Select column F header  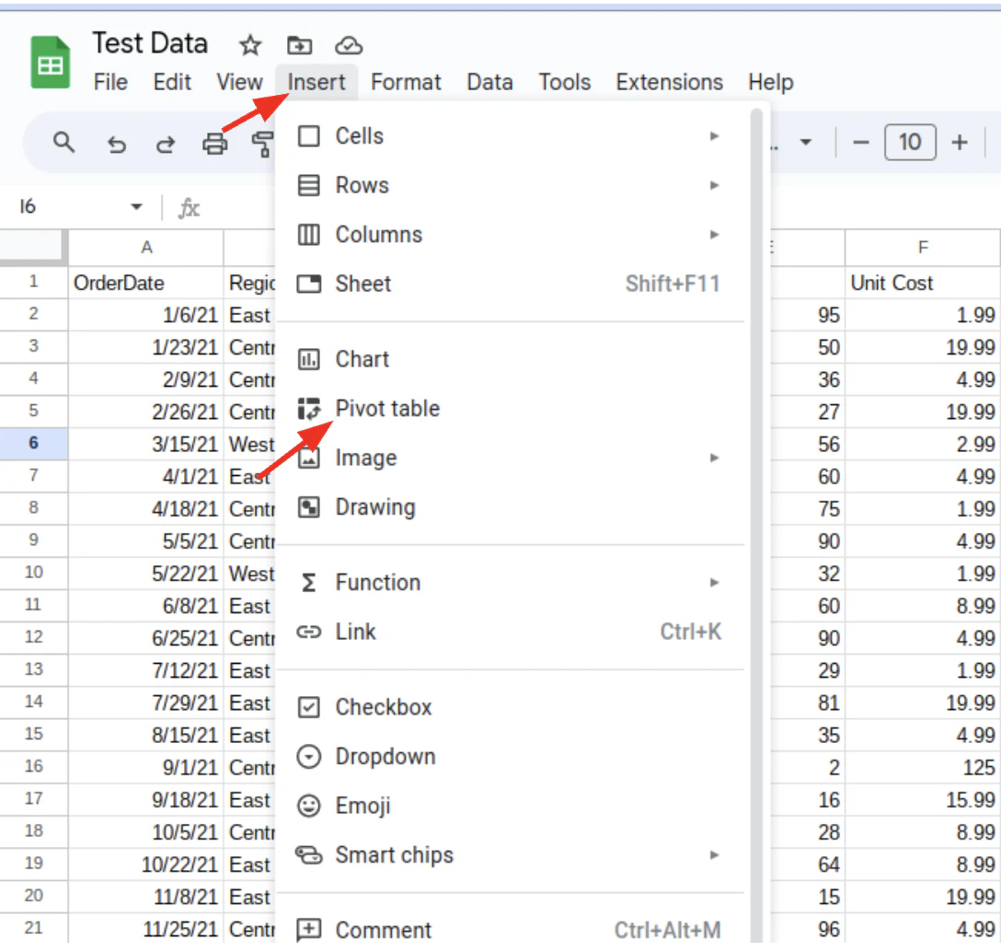(923, 248)
